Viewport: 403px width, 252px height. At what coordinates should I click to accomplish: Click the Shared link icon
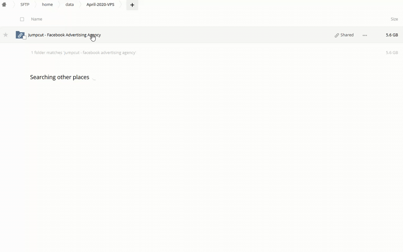pyautogui.click(x=337, y=35)
